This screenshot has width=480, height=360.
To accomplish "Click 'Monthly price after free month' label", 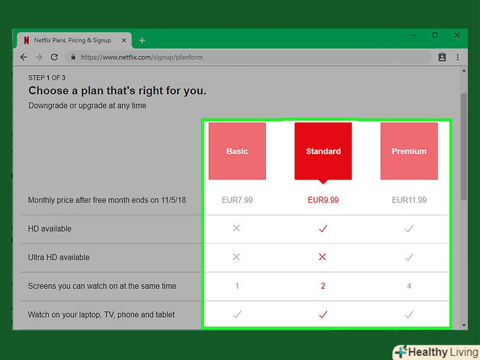I will [107, 200].
